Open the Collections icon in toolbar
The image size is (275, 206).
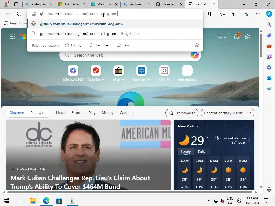pyautogui.click(x=234, y=14)
